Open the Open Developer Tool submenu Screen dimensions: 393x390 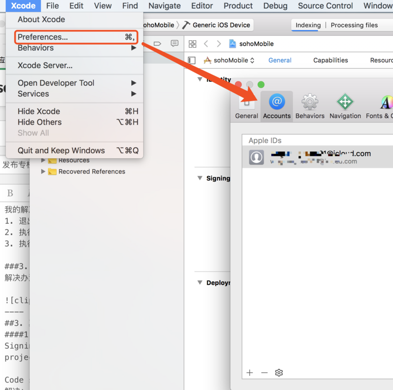[x=75, y=83]
